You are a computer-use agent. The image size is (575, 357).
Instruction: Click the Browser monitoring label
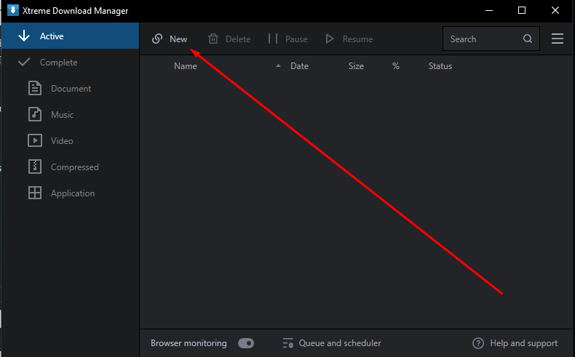click(189, 343)
